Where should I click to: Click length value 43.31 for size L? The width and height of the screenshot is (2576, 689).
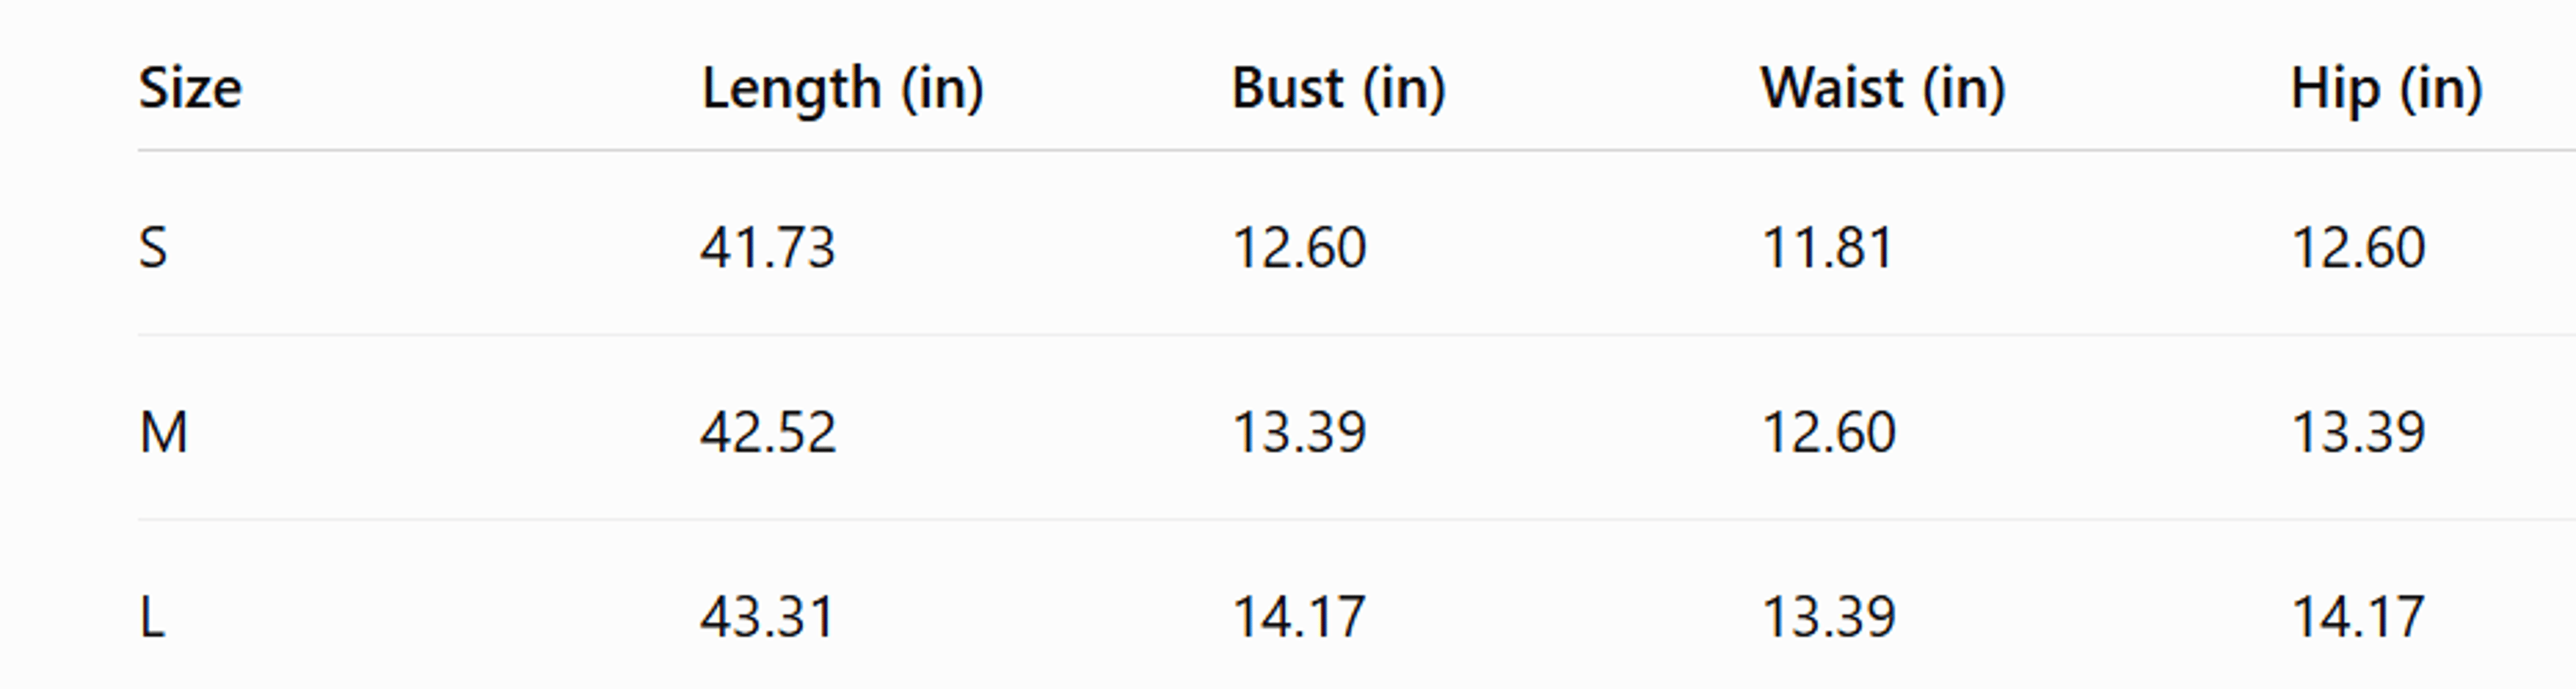coord(766,616)
